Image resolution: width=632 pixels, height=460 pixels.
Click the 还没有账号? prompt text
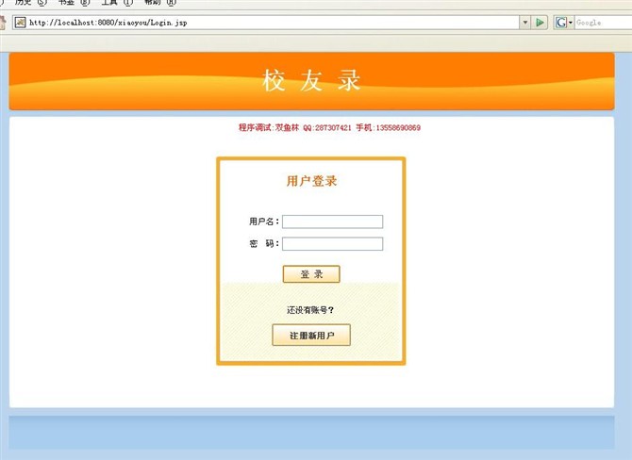pos(310,310)
